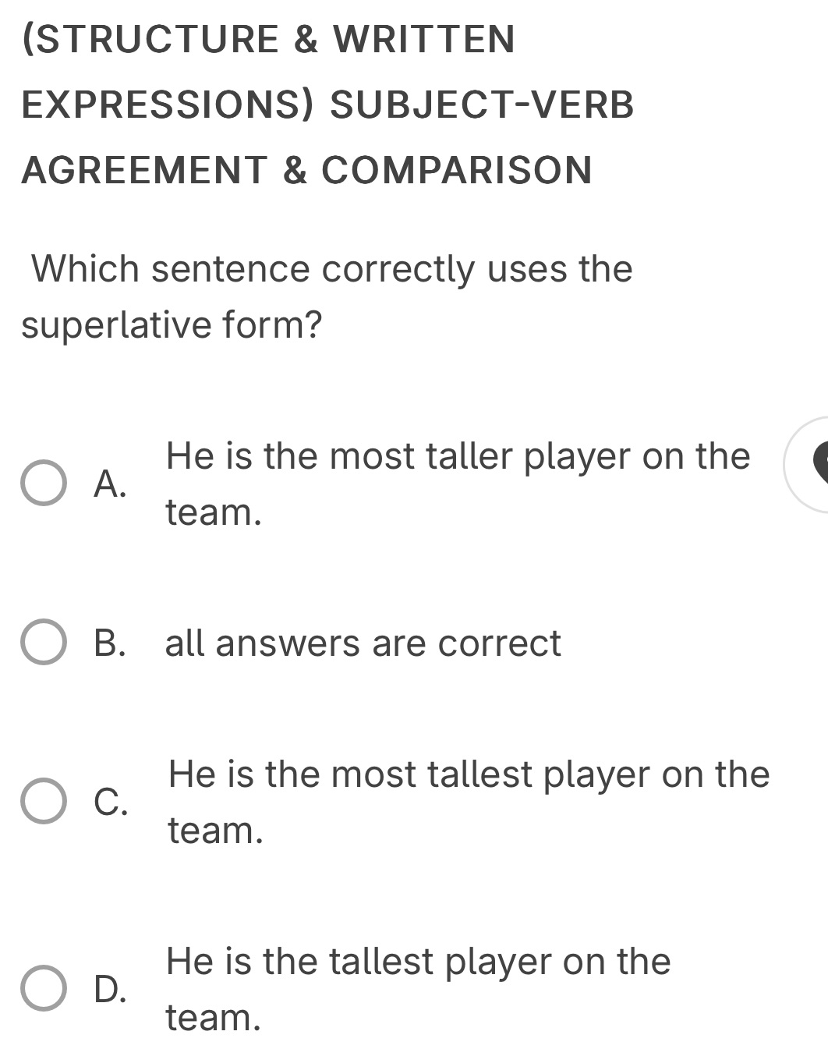
Task: Select radio button for option C
Action: pyautogui.click(x=44, y=801)
